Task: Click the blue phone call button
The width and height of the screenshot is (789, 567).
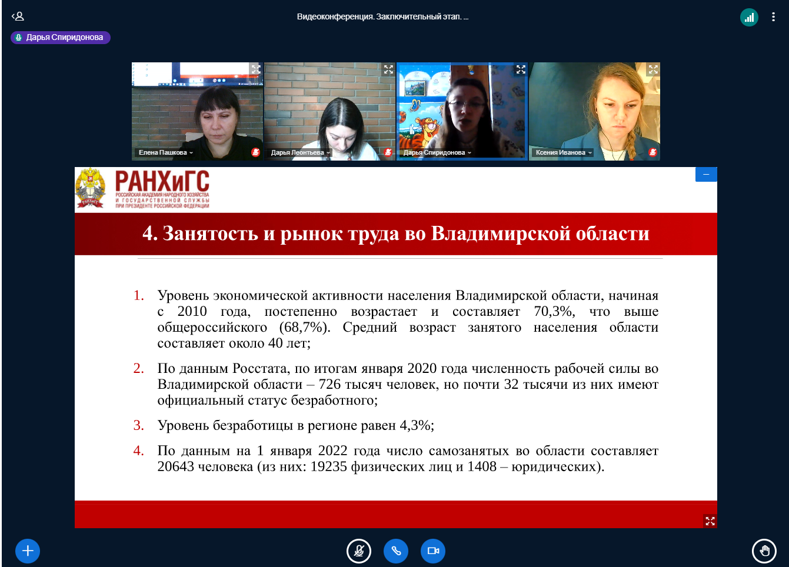Action: click(x=396, y=551)
